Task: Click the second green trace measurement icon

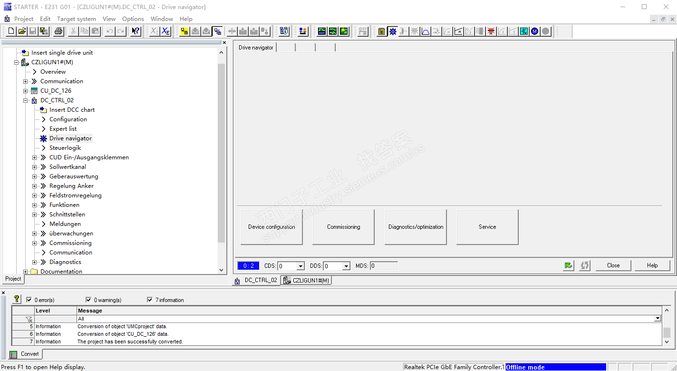Action: pos(333,31)
